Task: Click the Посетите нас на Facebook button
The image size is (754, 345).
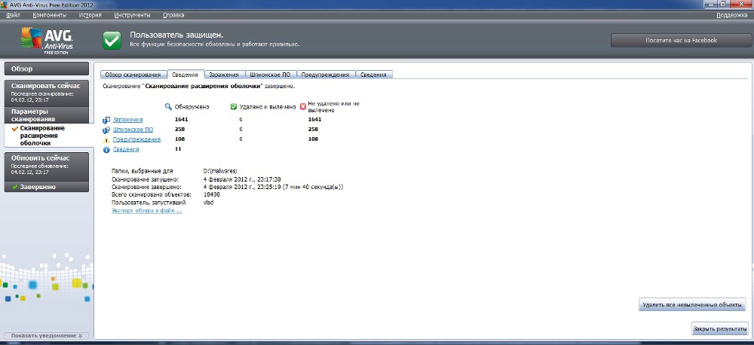Action: click(x=680, y=40)
